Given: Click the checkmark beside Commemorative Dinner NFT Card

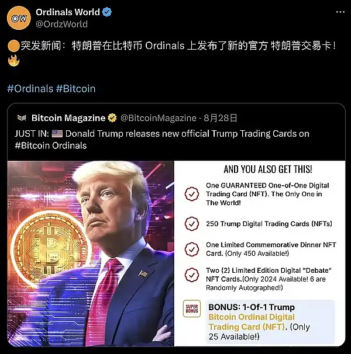Looking at the screenshot, I should 192,249.
